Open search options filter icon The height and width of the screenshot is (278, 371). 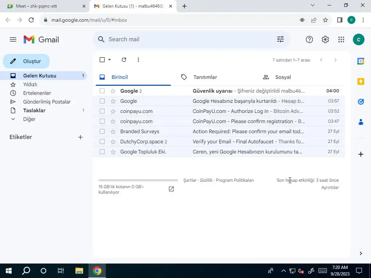tap(280, 39)
